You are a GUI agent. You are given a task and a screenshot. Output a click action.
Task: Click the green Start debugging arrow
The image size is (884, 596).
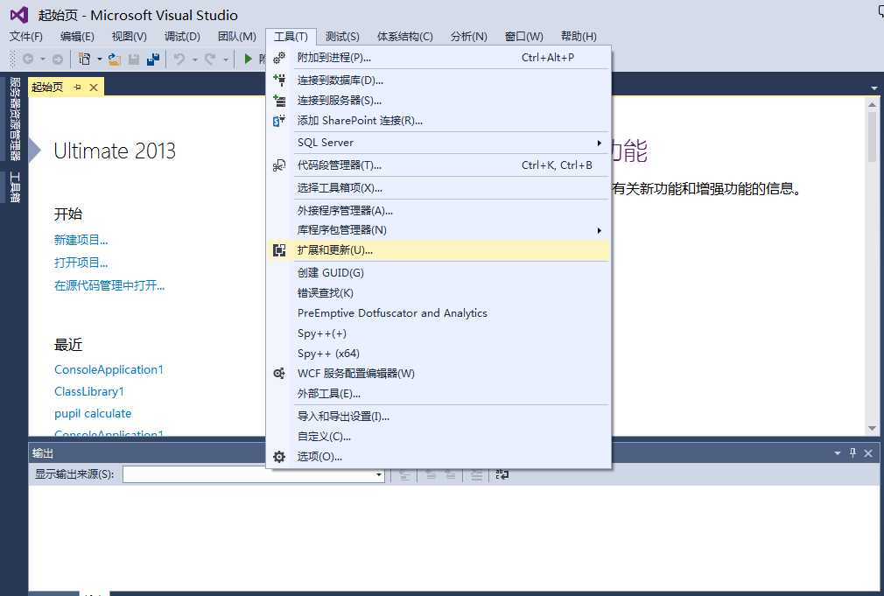248,59
